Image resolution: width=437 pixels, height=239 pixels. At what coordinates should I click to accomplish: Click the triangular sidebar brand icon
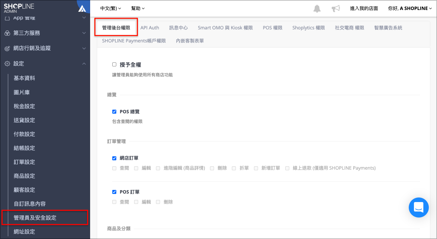click(82, 8)
